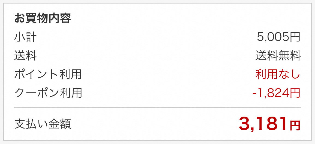
Task: Click 利用 kanji right after クーポン
Action: 71,93
